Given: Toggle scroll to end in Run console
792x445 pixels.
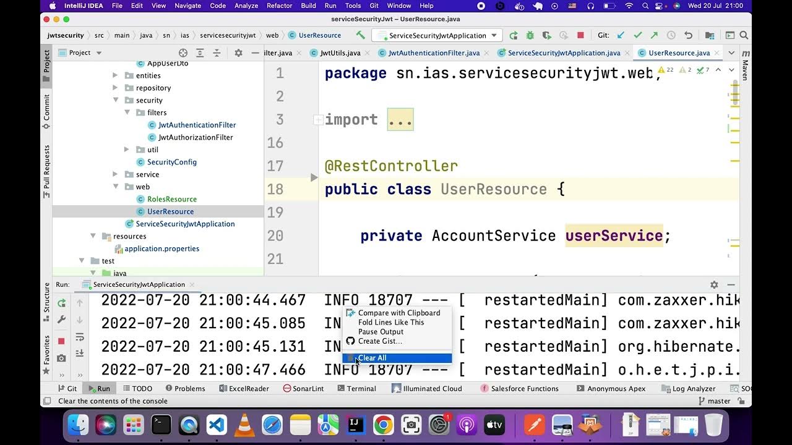Looking at the screenshot, I should (79, 354).
